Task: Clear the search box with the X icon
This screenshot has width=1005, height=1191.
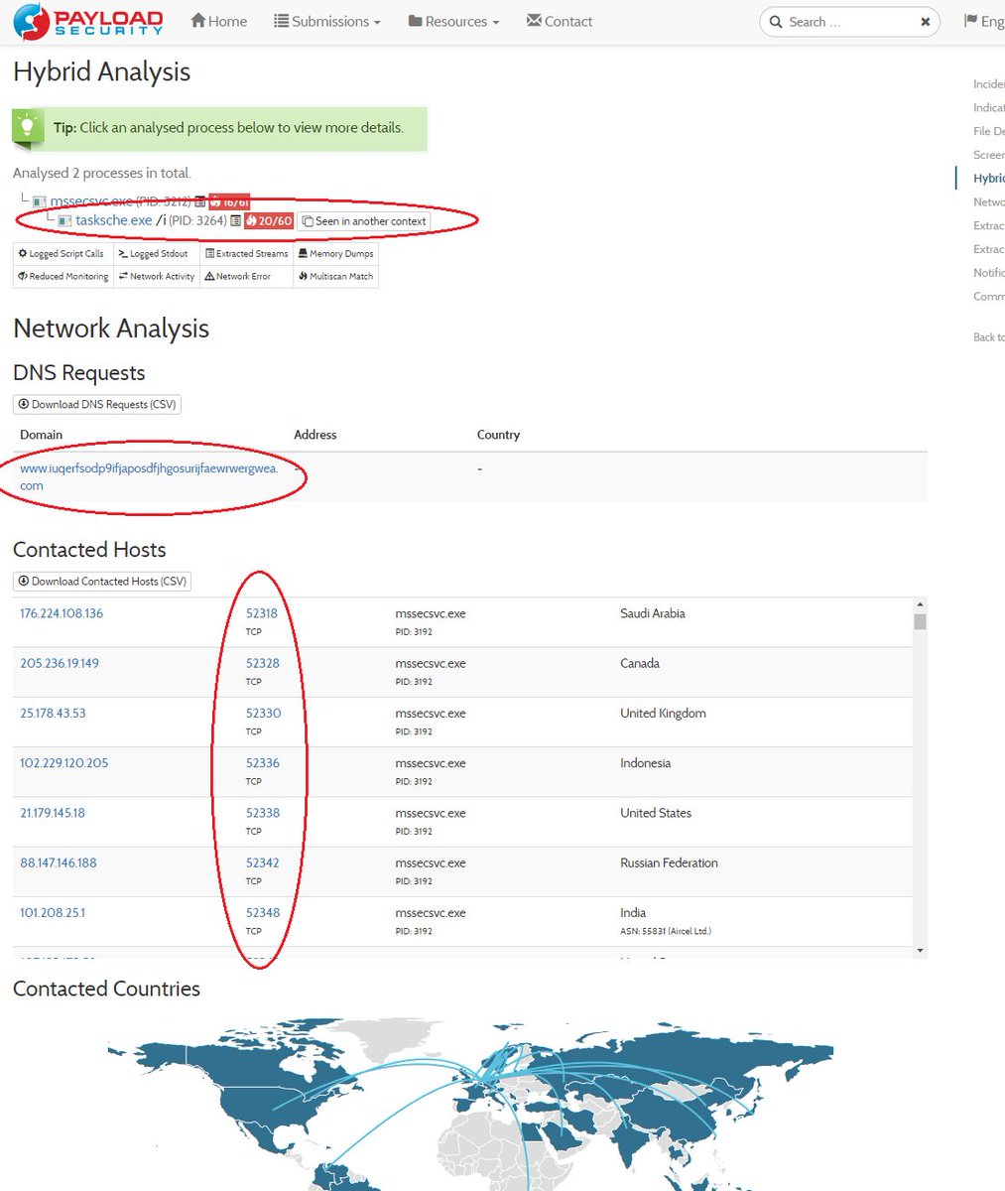Action: coord(925,22)
